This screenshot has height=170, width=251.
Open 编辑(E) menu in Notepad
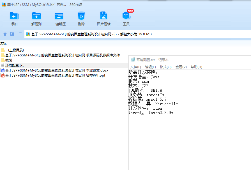(x=150, y=67)
